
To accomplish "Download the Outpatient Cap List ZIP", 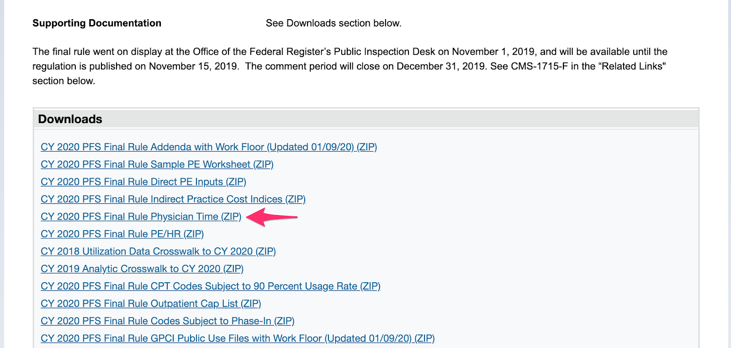I will 151,304.
